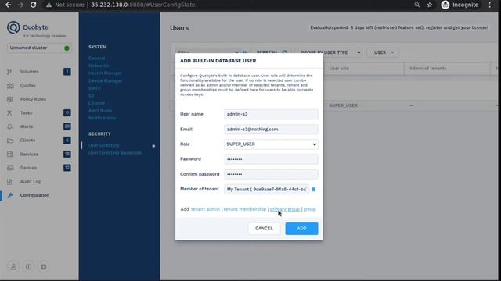Open Audit Log via its document icon
The height and width of the screenshot is (281, 501).
pyautogui.click(x=9, y=182)
